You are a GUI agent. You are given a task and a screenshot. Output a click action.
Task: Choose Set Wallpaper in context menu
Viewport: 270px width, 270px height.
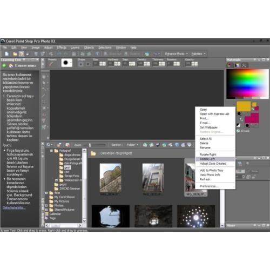215,127
